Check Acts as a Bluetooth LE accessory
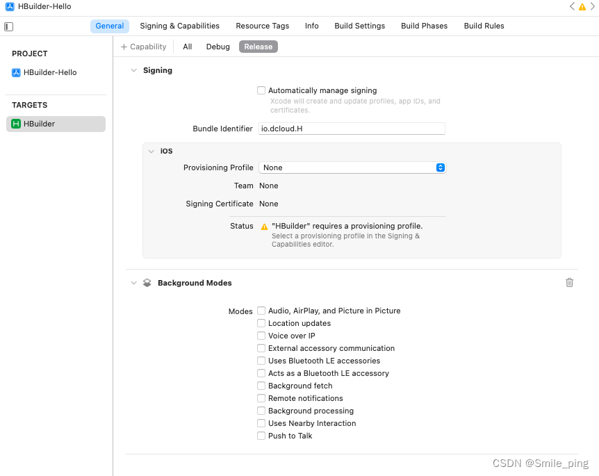This screenshot has width=599, height=476. 261,373
